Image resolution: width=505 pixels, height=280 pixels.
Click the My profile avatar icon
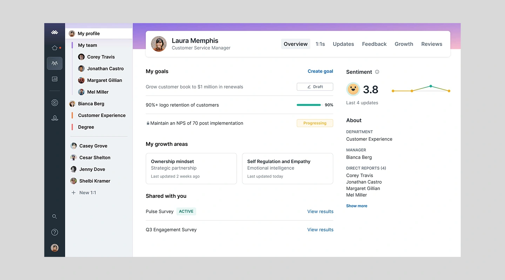(x=72, y=34)
